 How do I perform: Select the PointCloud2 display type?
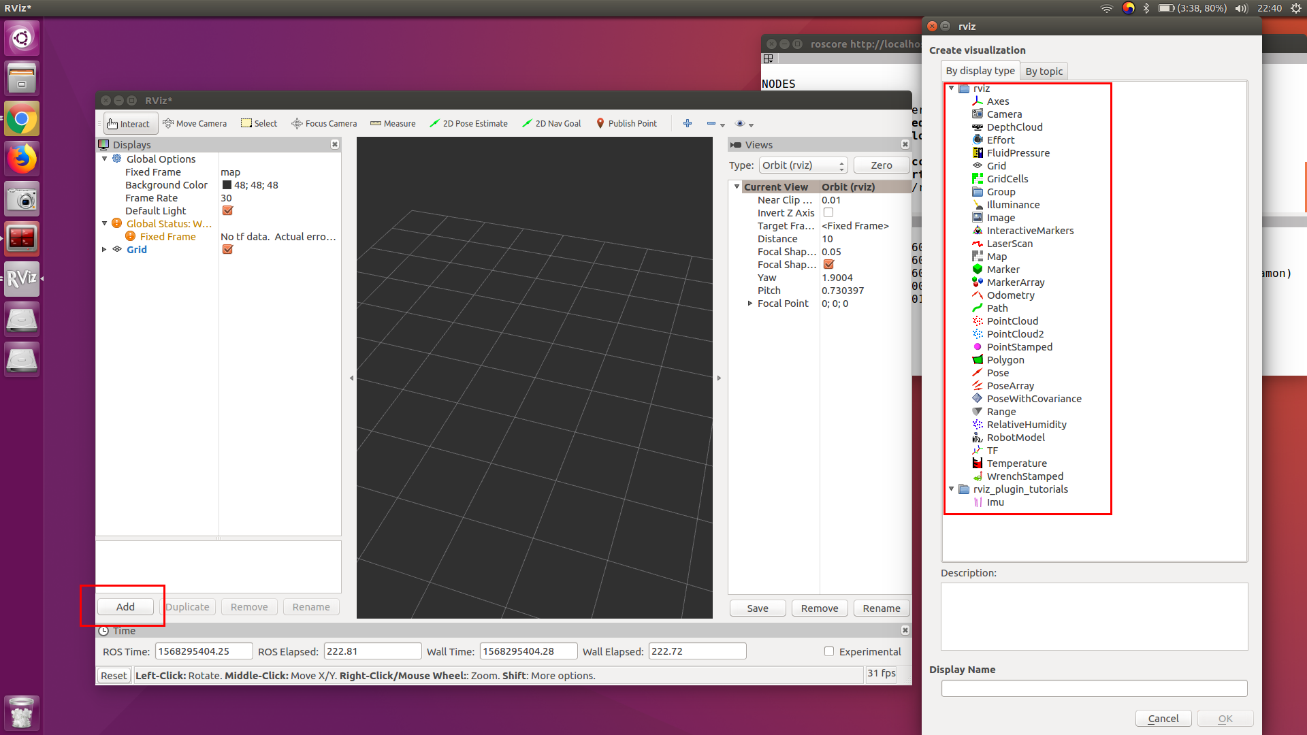tap(1014, 334)
